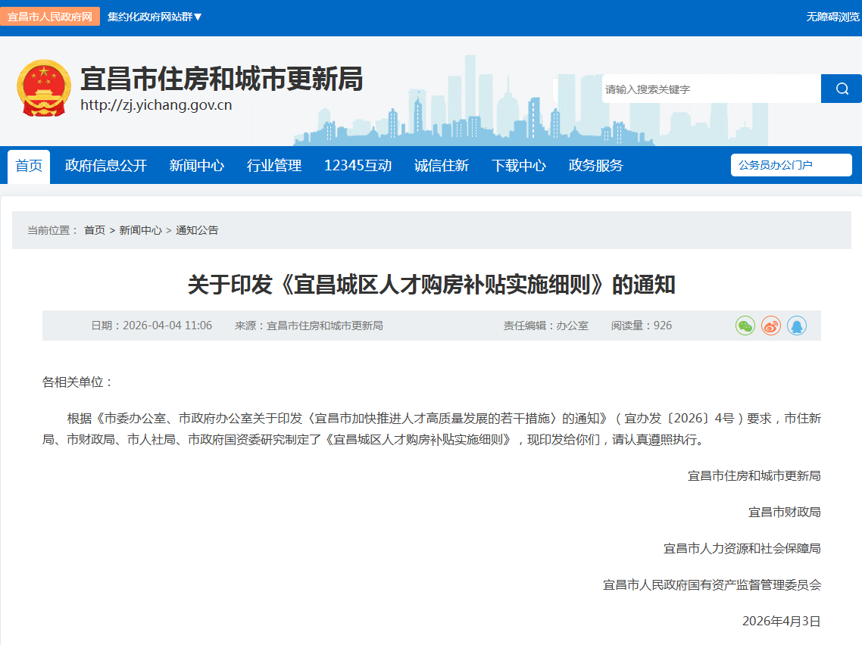Click 宜昌市人民政府网 orange button
Viewport: 862px width, 645px height.
(50, 17)
